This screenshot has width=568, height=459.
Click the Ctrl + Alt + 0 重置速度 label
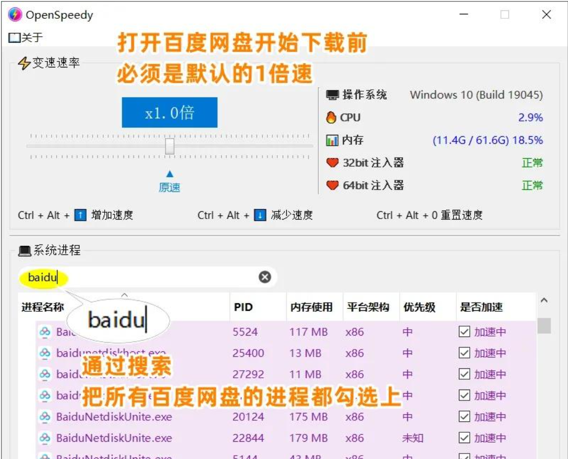point(430,215)
